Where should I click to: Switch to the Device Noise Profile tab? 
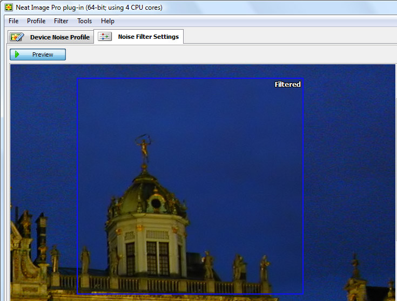click(59, 37)
